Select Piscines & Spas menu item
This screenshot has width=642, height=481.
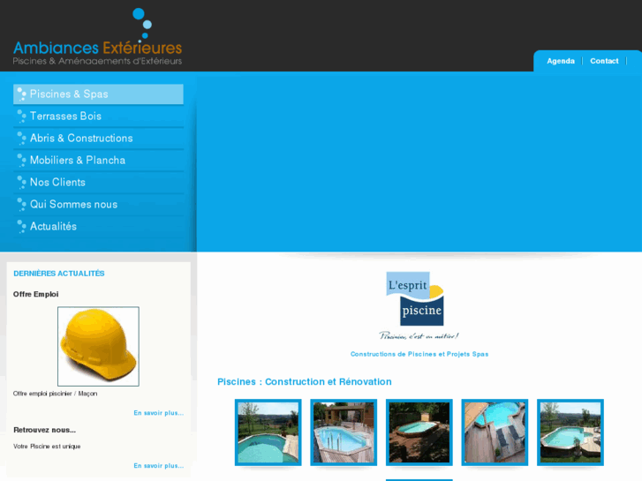point(98,94)
